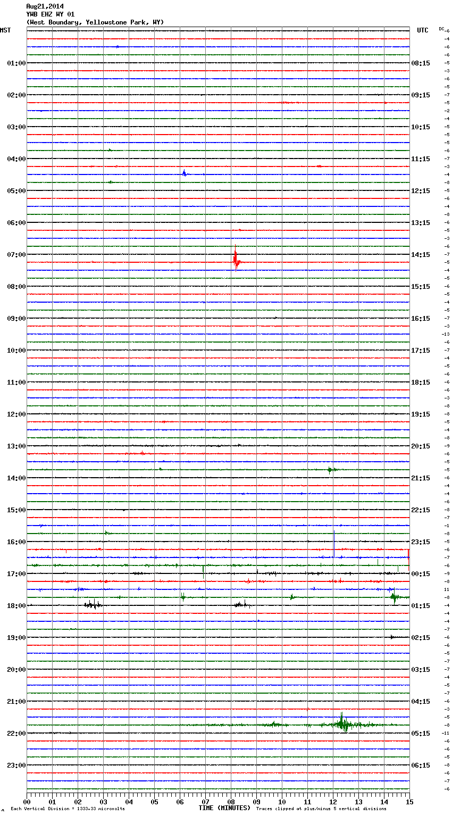Click the 06:15 UTC time label

[421, 765]
